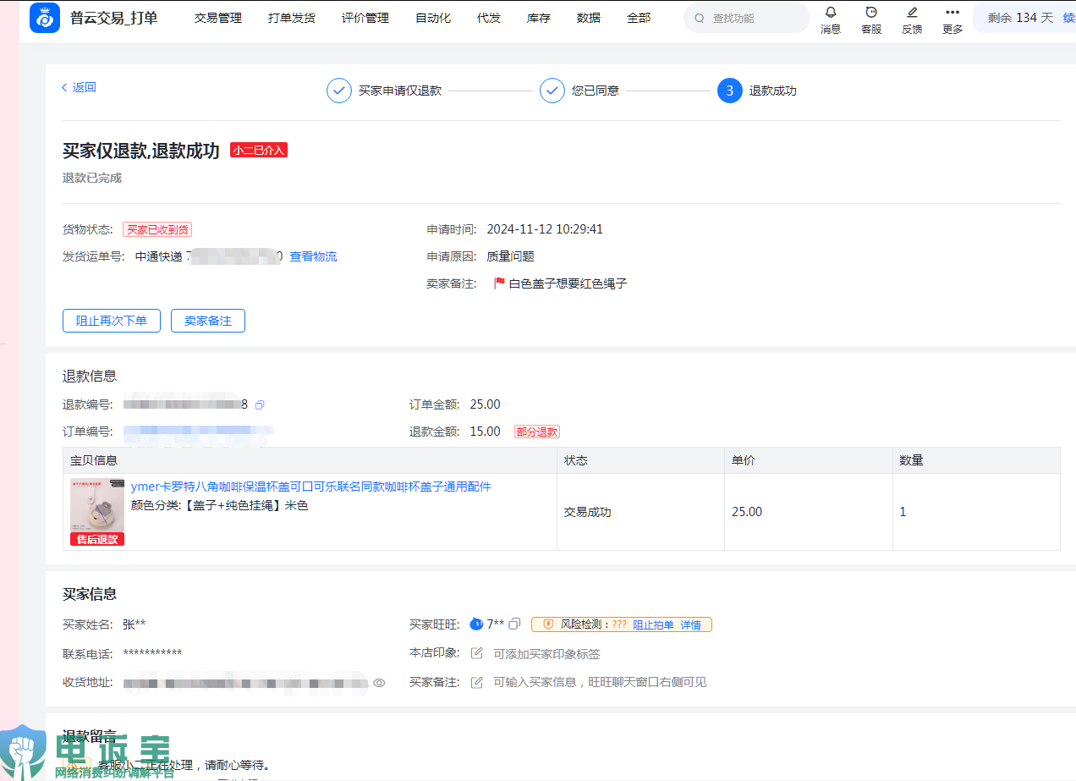Open the 更多 three-dots menu
Screen dimensions: 1076x781
952,13
